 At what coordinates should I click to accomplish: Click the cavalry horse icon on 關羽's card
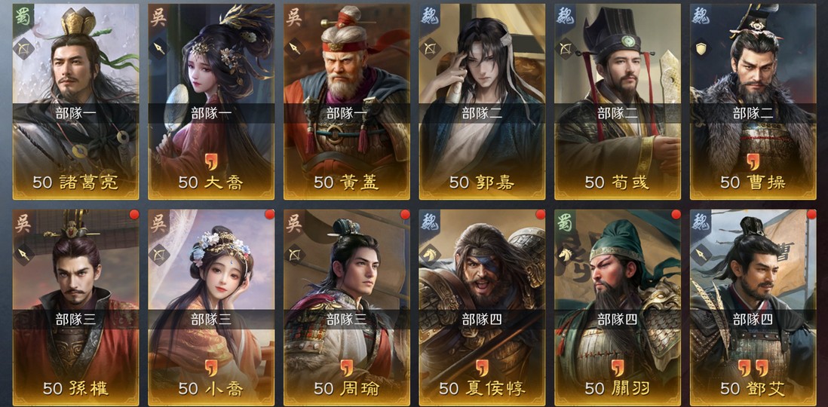click(x=566, y=255)
